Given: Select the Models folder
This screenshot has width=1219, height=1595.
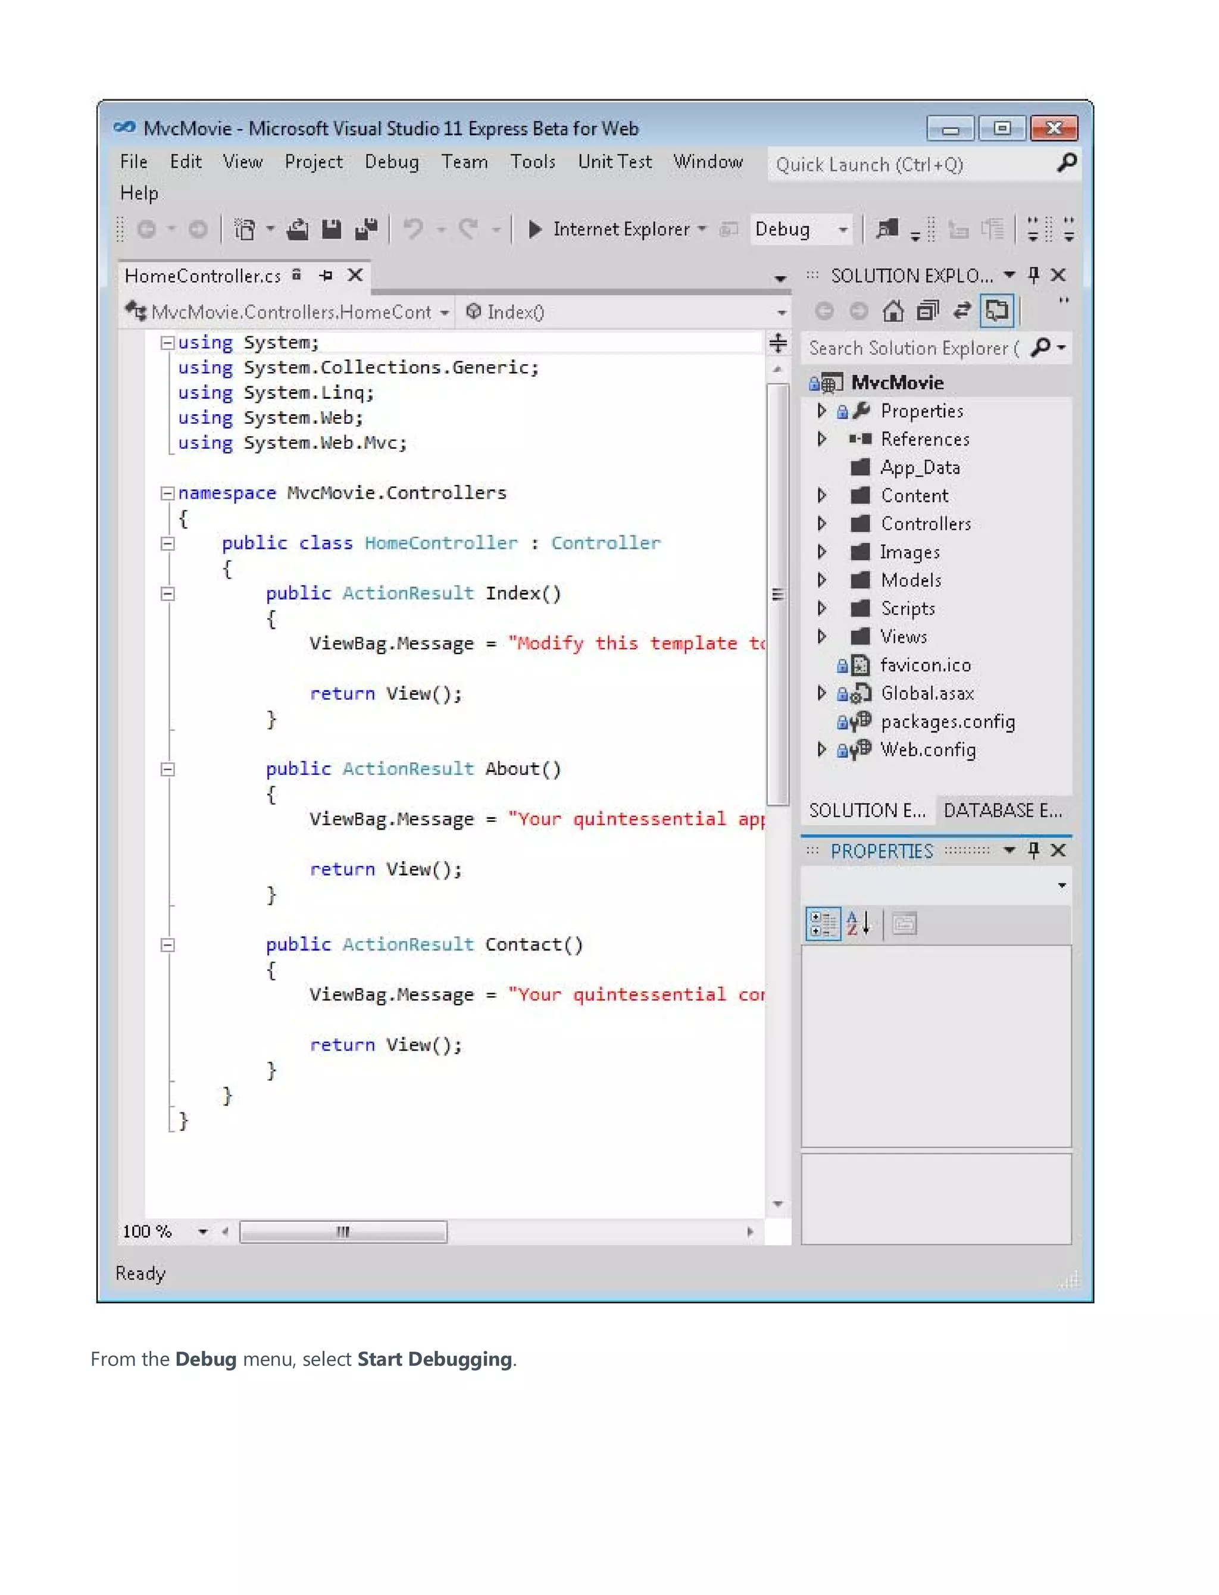Looking at the screenshot, I should coord(911,580).
